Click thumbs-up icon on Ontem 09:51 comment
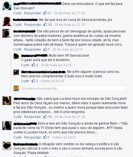 45,137
